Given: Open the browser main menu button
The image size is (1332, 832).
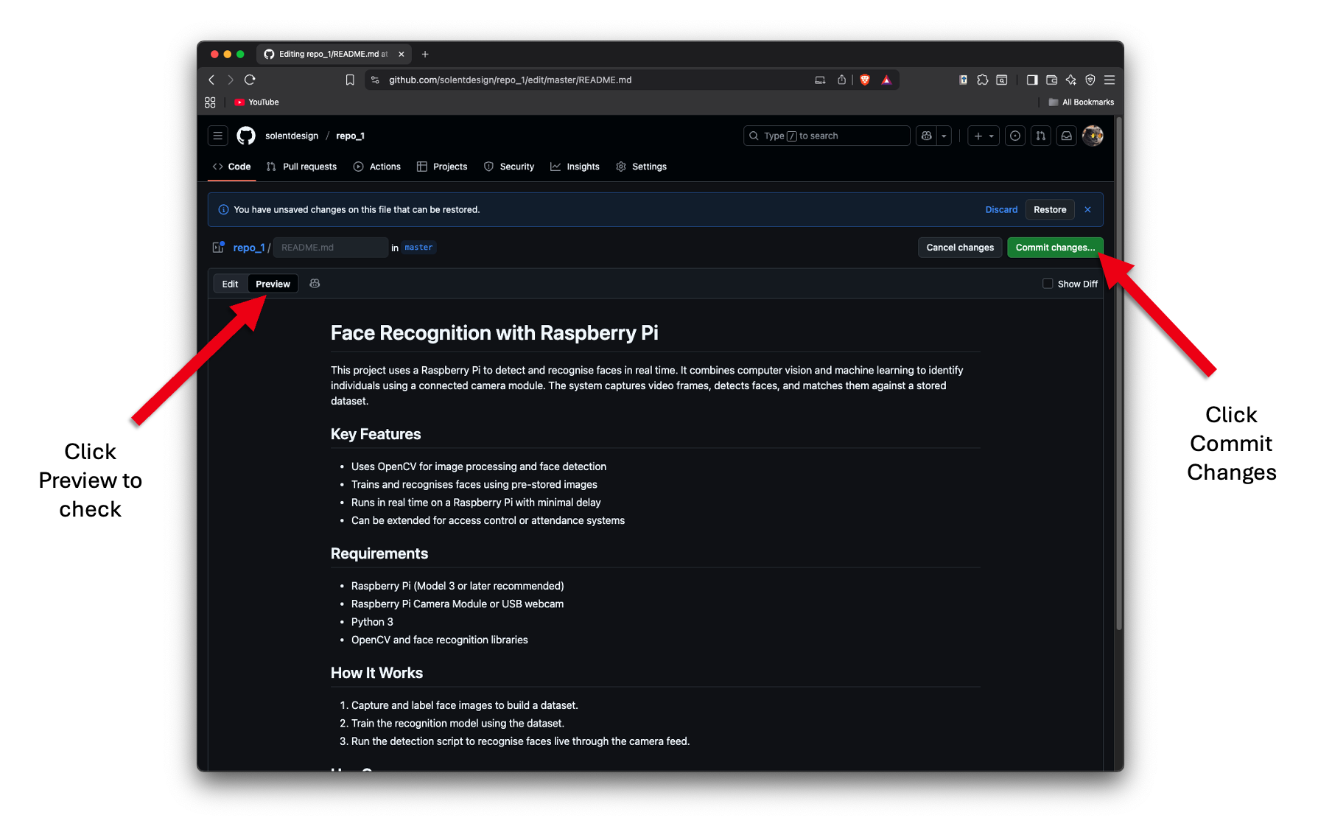Looking at the screenshot, I should (x=1110, y=80).
